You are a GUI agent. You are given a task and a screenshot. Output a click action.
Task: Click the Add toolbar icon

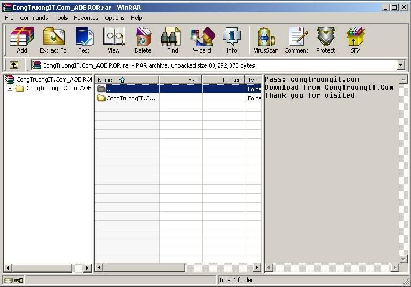pos(22,40)
